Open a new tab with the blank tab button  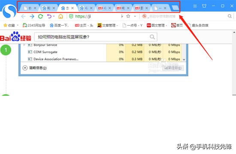point(175,8)
